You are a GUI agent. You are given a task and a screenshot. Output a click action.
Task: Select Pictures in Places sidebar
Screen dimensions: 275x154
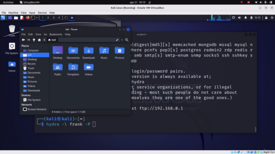35,82
